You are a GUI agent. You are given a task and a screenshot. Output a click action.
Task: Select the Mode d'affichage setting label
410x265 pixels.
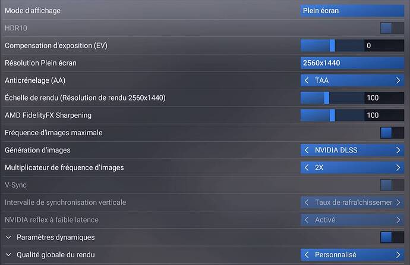33,11
